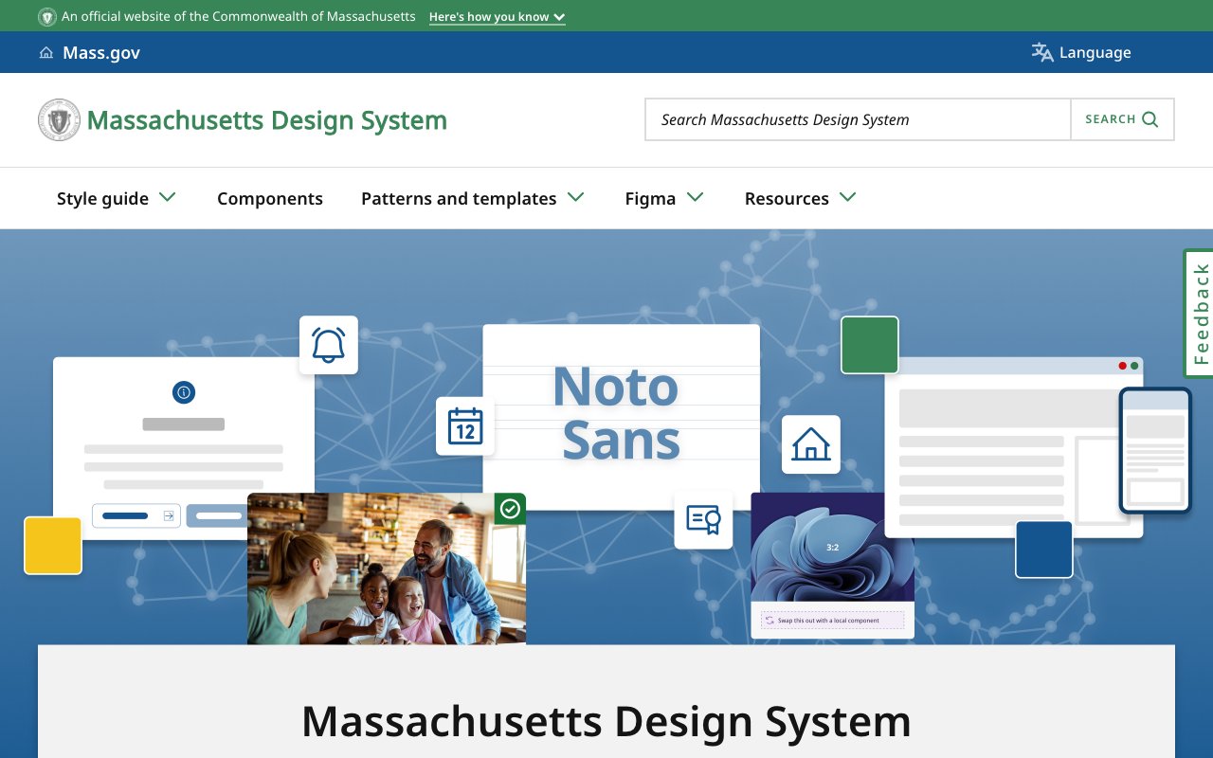1213x758 pixels.
Task: Click the info icon in the mock card
Action: [184, 391]
